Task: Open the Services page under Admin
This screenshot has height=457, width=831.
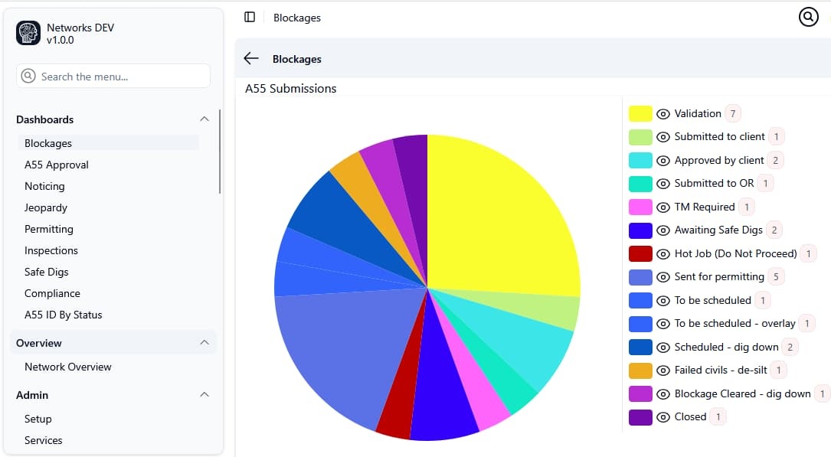Action: pos(43,440)
